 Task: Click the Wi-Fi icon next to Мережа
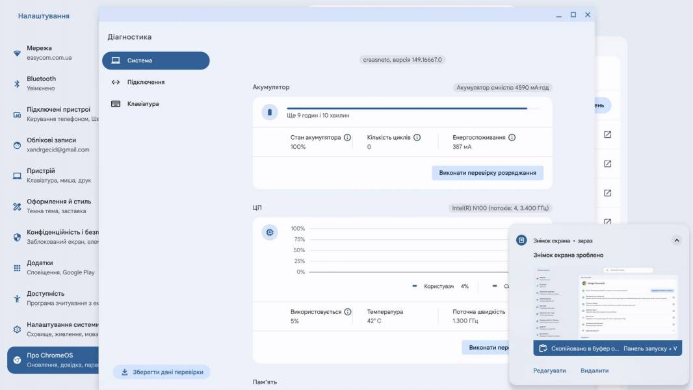click(x=17, y=53)
